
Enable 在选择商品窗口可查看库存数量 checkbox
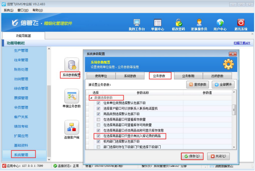click(x=99, y=120)
